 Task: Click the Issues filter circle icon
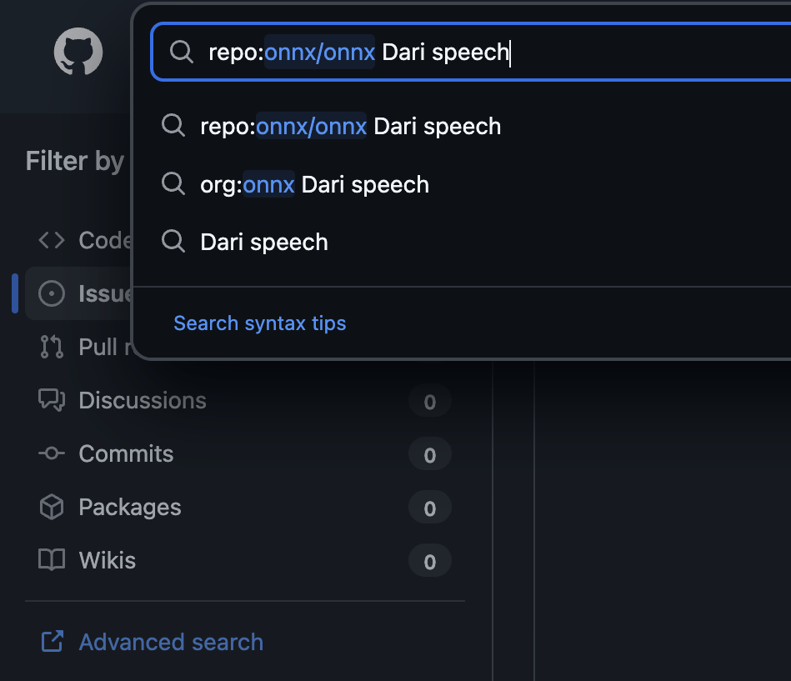tap(52, 293)
